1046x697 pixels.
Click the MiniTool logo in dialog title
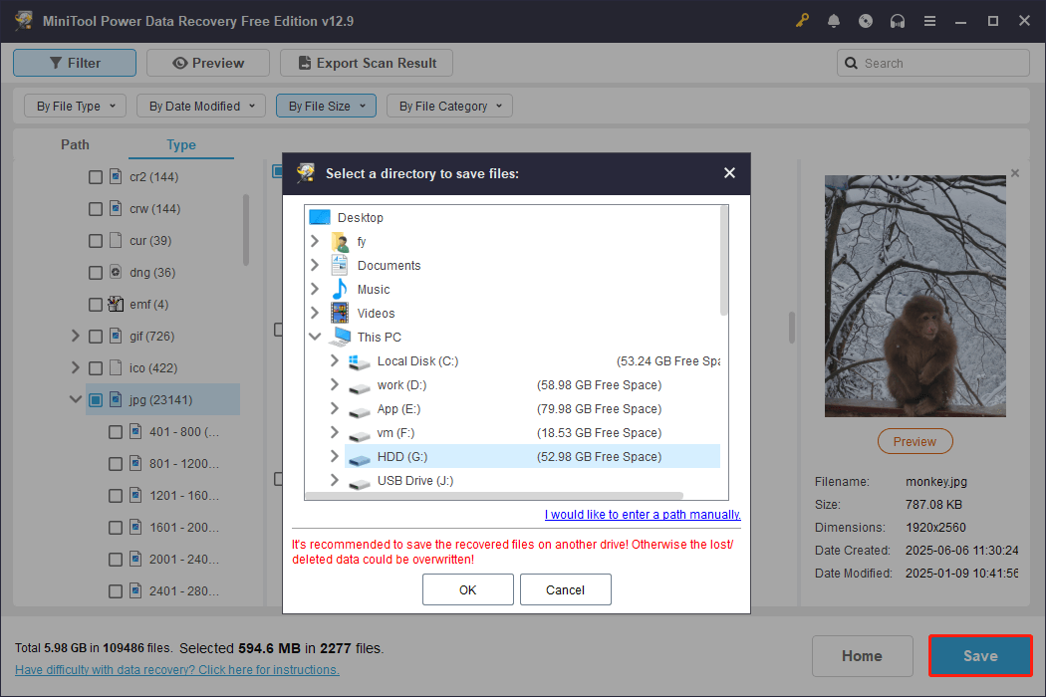(306, 172)
